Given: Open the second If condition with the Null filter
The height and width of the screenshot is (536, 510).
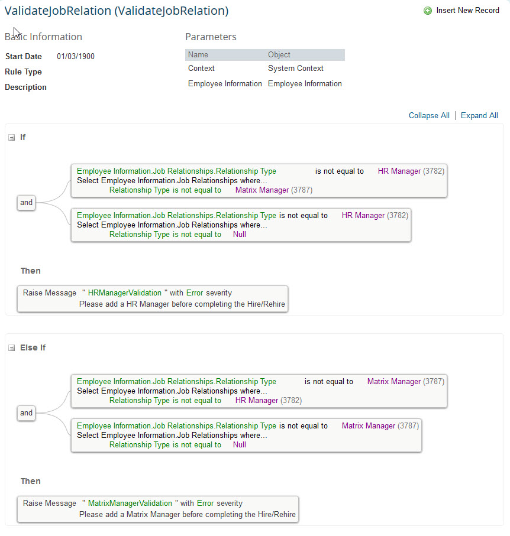Looking at the screenshot, I should tap(241, 225).
